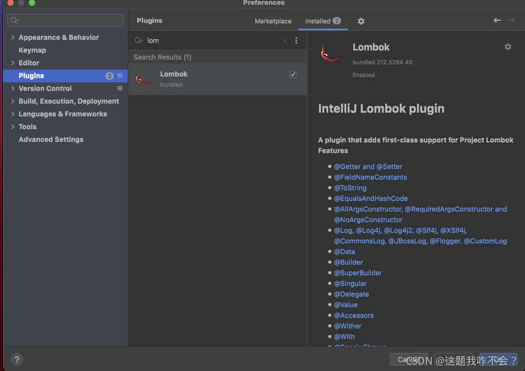
Task: Open the @Accessors link
Action: coord(354,316)
